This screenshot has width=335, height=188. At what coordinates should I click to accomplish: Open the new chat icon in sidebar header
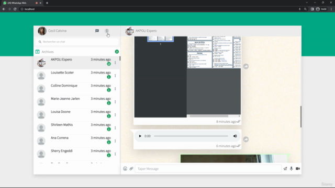click(97, 31)
